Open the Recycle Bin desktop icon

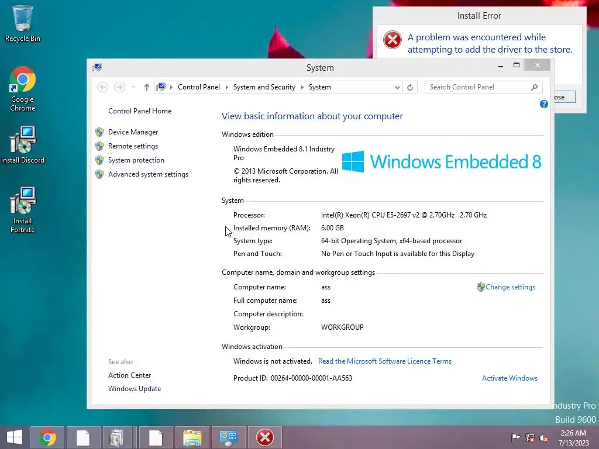(23, 23)
